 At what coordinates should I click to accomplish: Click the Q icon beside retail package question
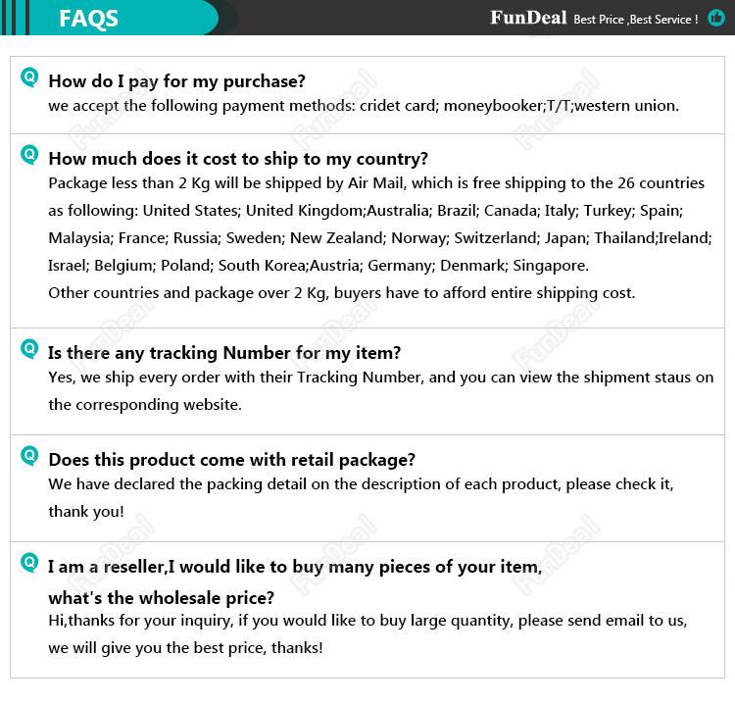(29, 456)
